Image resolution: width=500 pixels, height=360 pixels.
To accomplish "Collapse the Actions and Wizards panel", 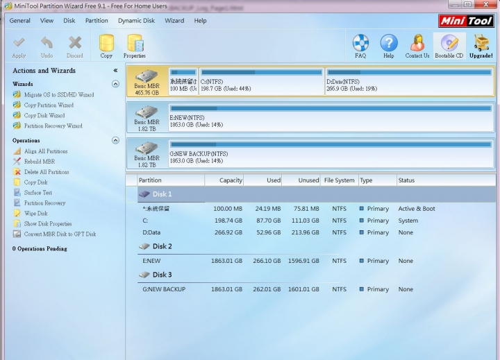I will pyautogui.click(x=115, y=71).
